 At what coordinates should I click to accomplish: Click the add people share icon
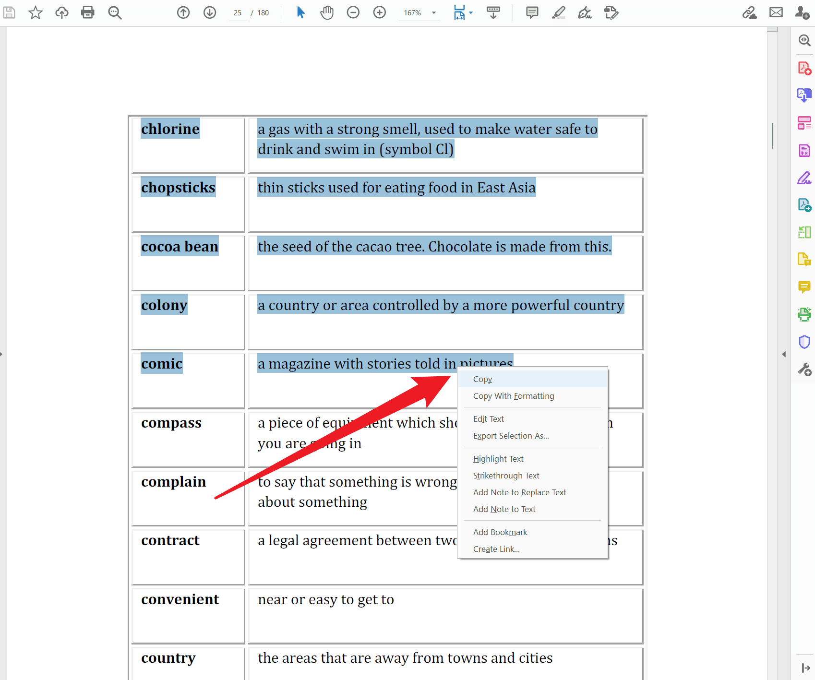[802, 12]
